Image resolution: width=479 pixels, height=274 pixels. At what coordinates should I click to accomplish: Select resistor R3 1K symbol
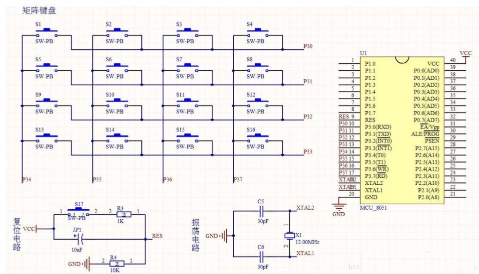[124, 215]
